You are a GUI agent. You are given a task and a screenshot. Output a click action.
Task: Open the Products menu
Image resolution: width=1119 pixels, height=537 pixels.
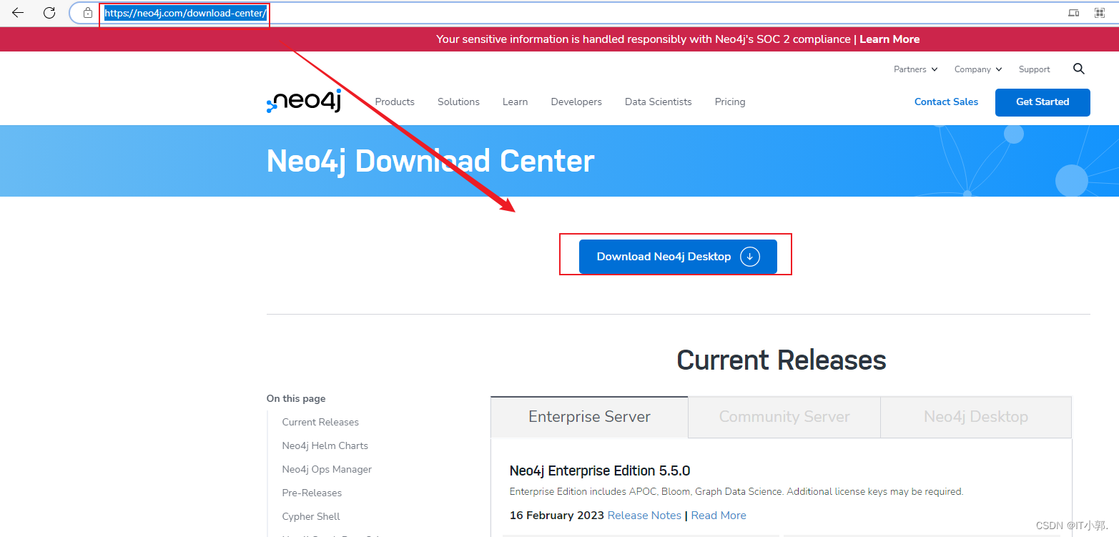[395, 102]
